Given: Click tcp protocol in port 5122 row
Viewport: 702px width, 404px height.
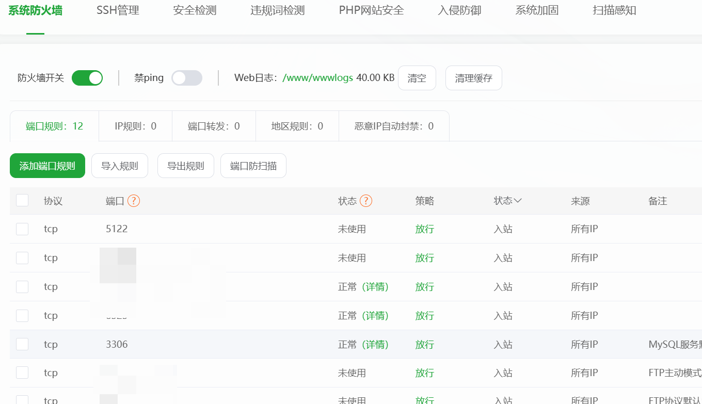Looking at the screenshot, I should click(51, 229).
